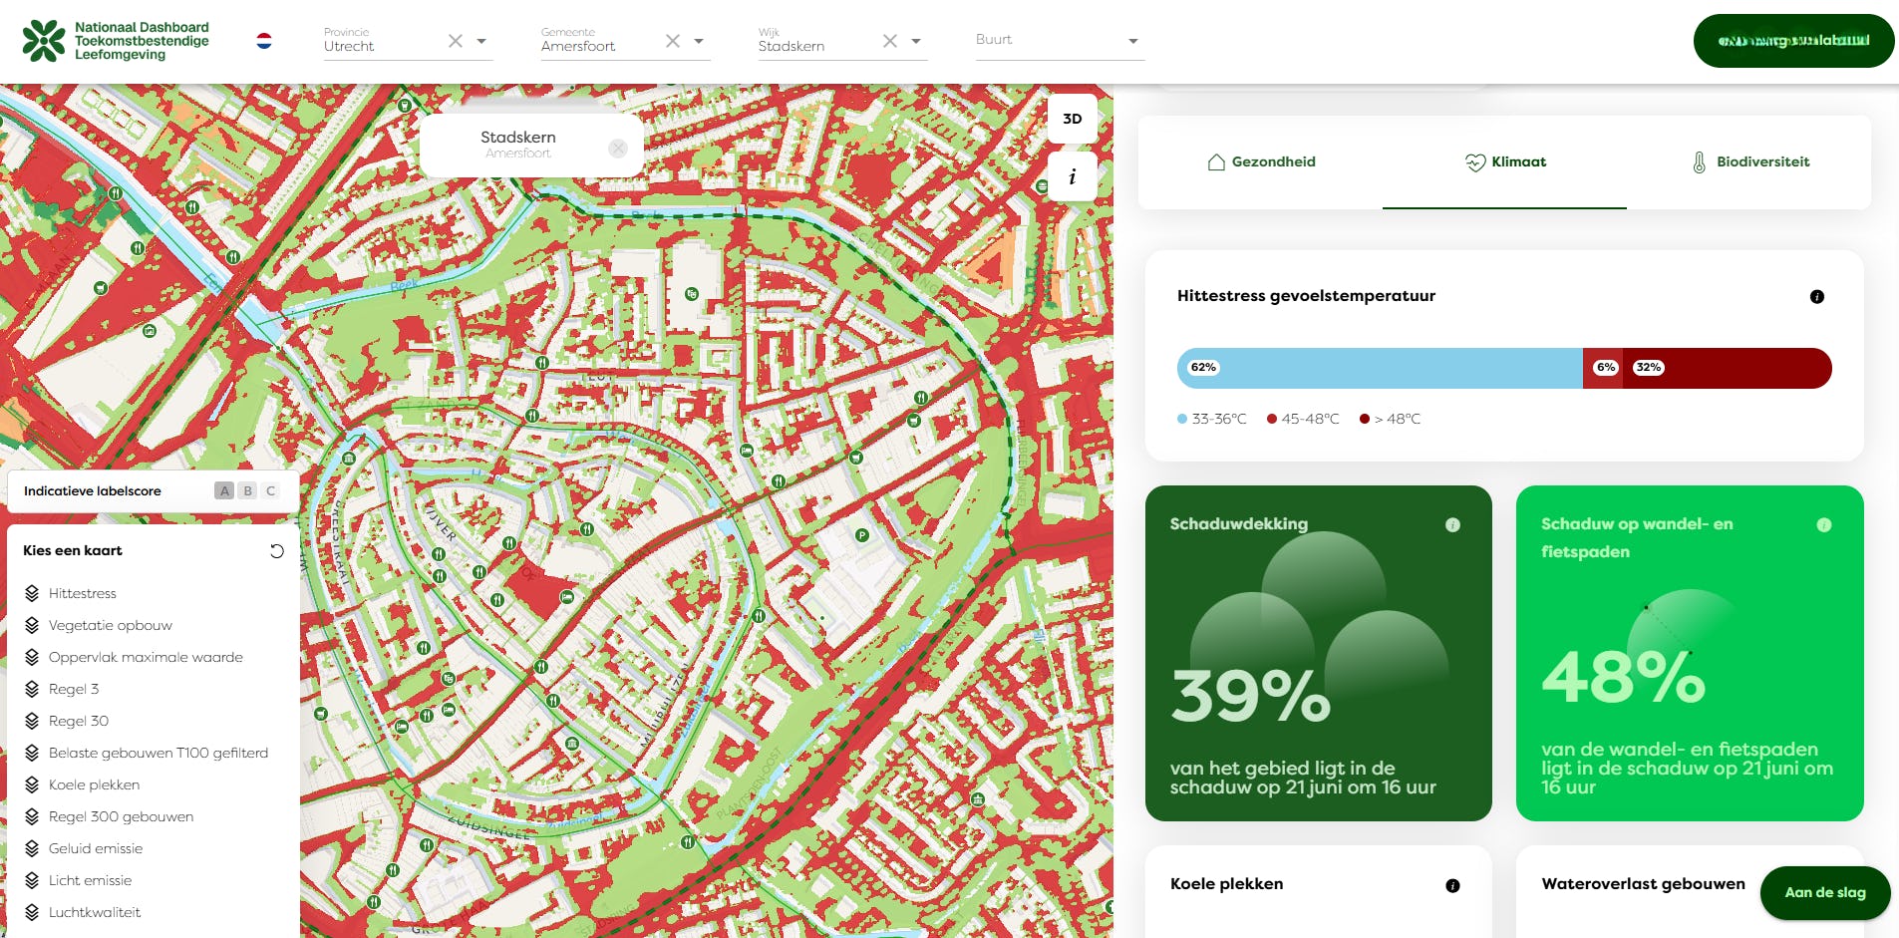This screenshot has width=1899, height=938.
Task: Click the parking P marker on map
Action: [862, 535]
